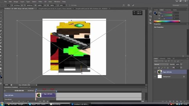Hide the logo c4d tuto layer eye
189x106 pixels.
click(155, 72)
